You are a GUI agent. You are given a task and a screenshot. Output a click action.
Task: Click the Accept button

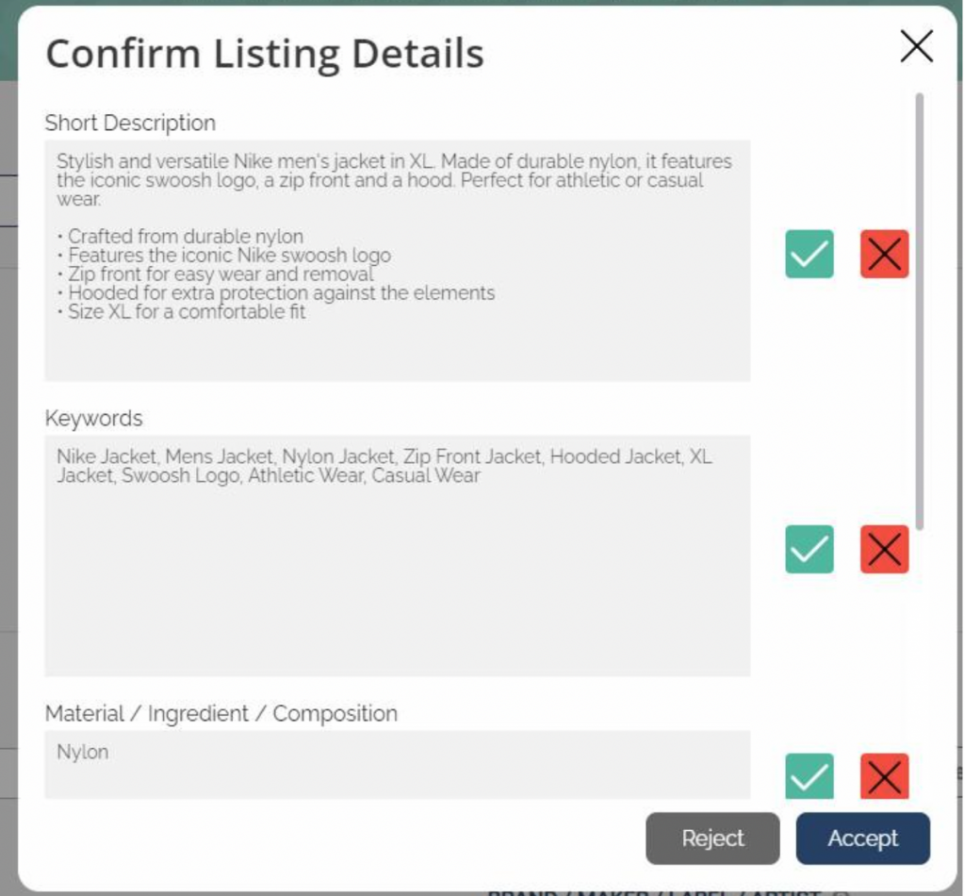click(x=862, y=838)
